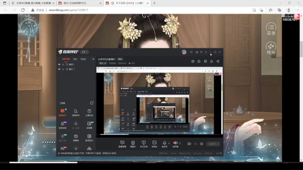Add phone screen-cast source
The height and width of the screenshot is (170, 303).
coord(144,144)
